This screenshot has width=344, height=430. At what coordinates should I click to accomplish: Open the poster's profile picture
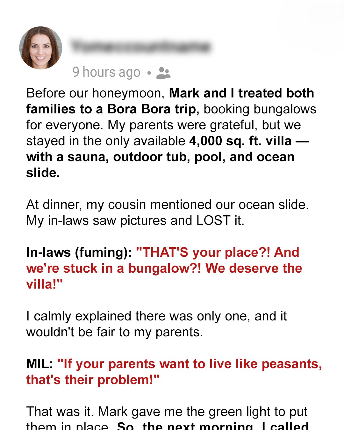point(40,48)
